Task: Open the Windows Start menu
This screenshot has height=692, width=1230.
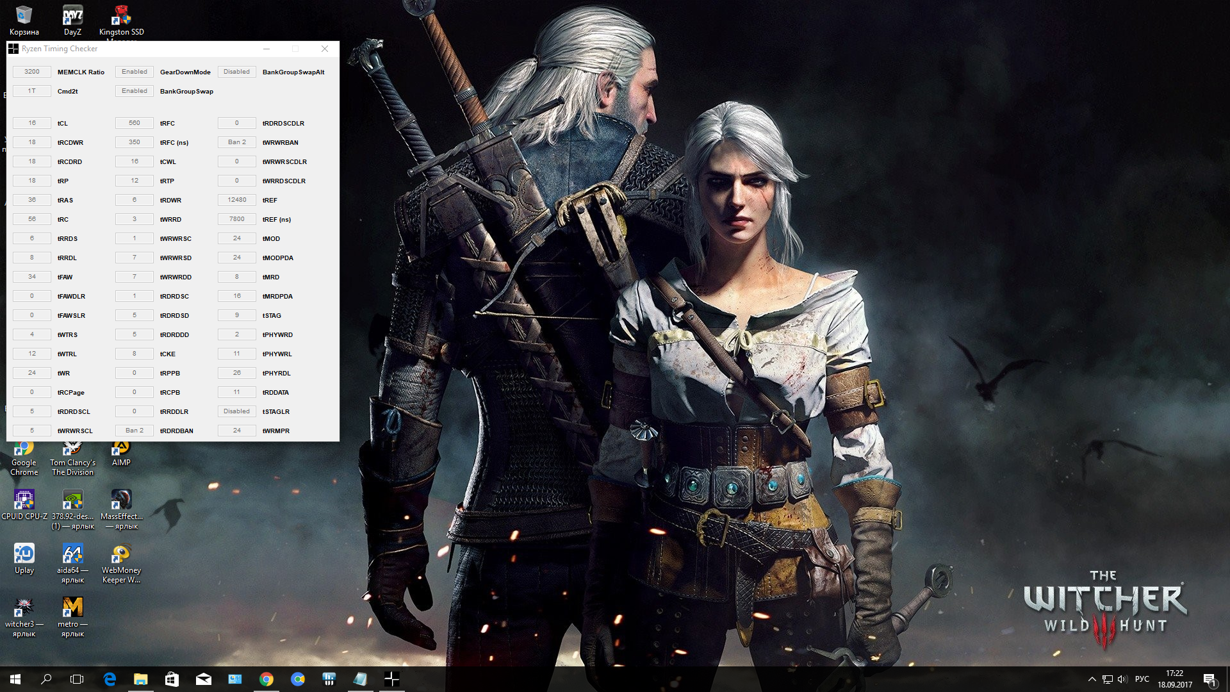Action: 15,679
